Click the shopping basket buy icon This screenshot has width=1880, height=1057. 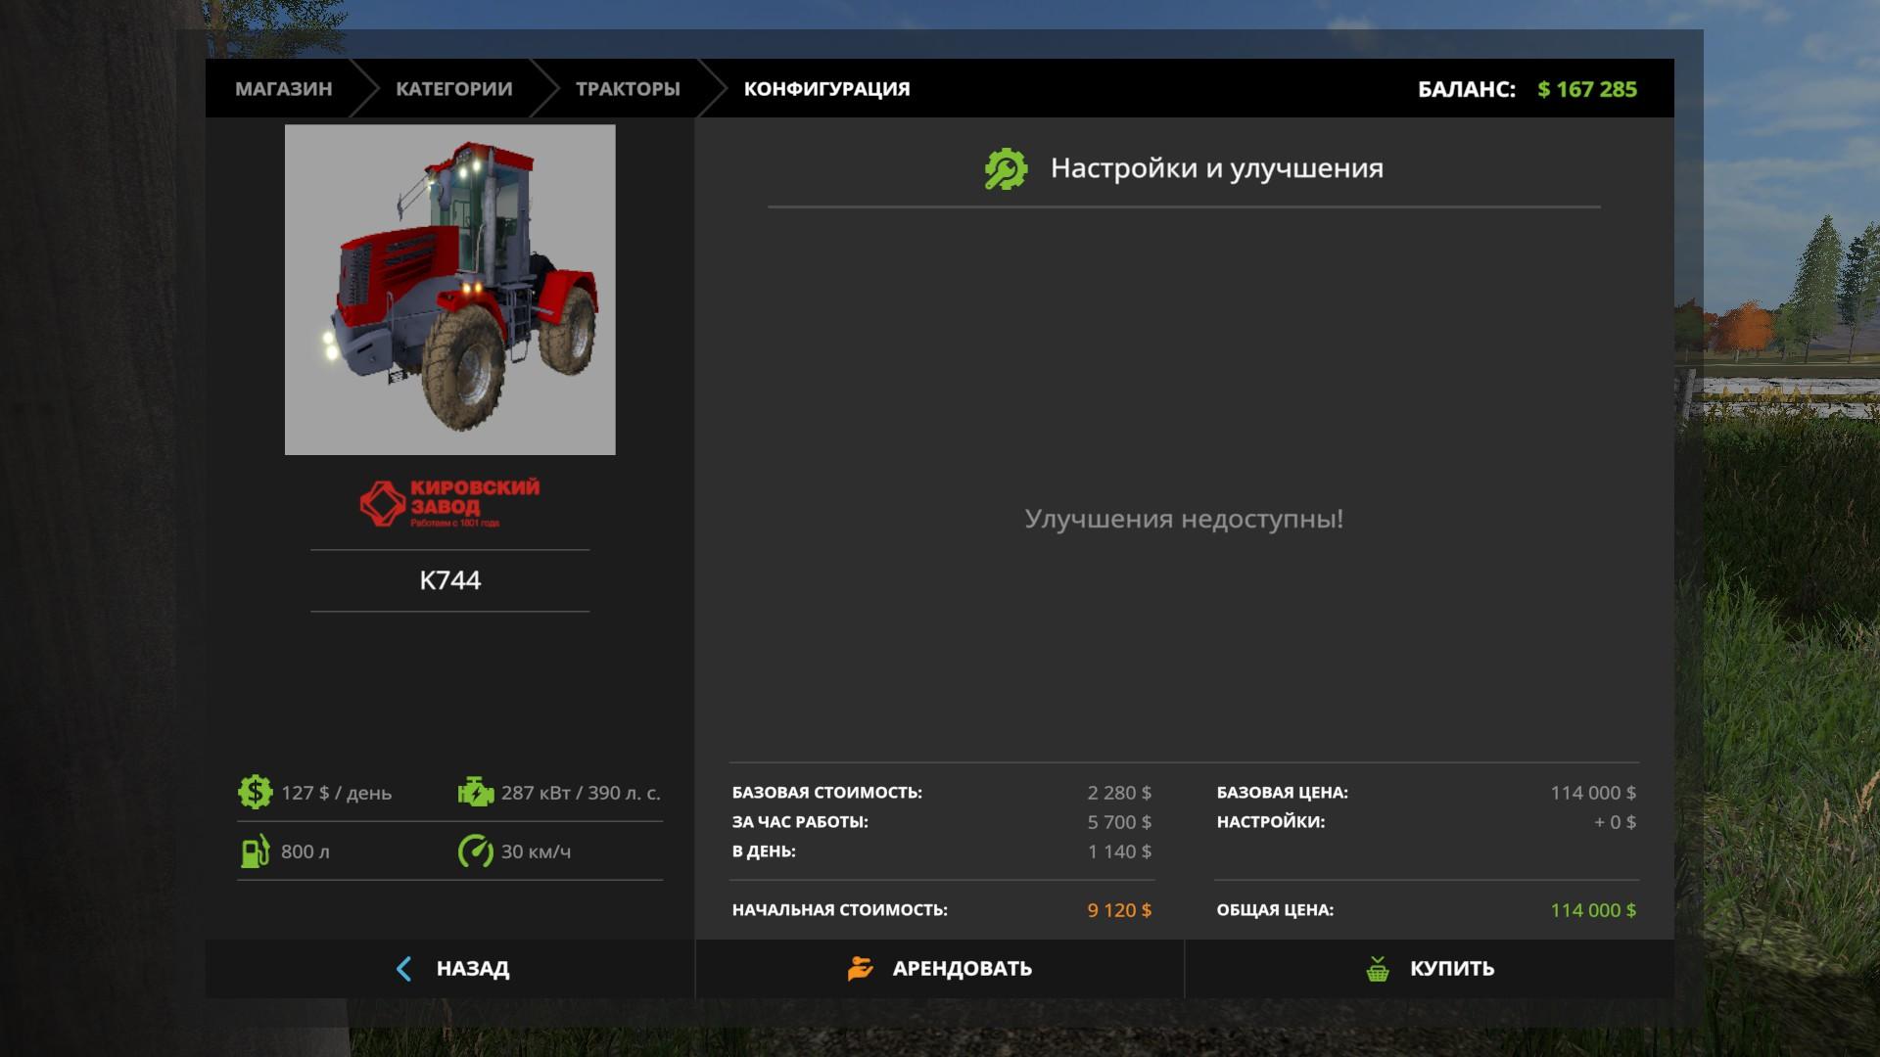pos(1378,969)
